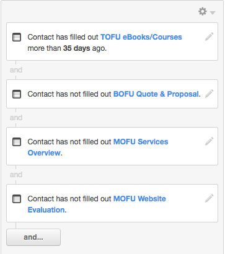Open the TOFU eBooks/Courses link

[x=141, y=37]
